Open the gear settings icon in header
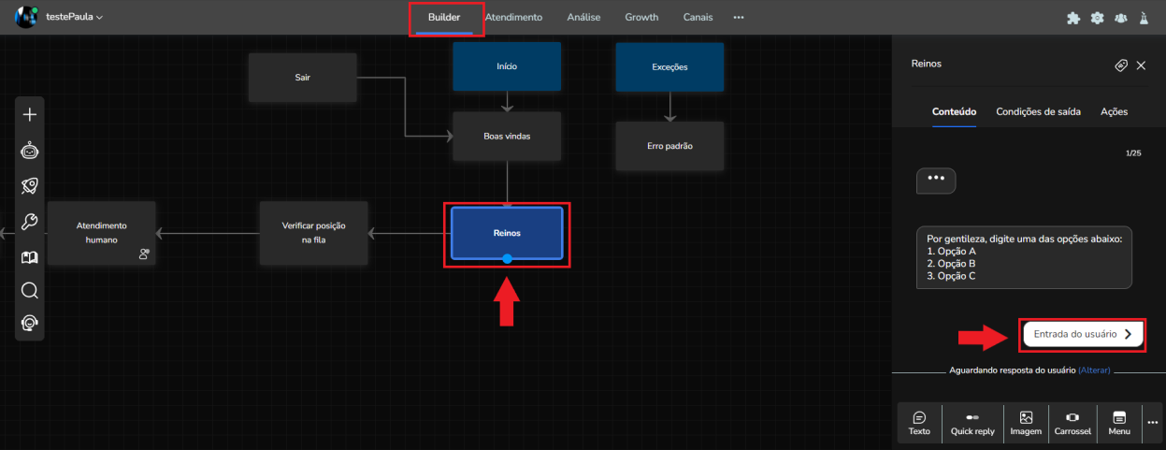Image resolution: width=1166 pixels, height=450 pixels. pyautogui.click(x=1097, y=18)
